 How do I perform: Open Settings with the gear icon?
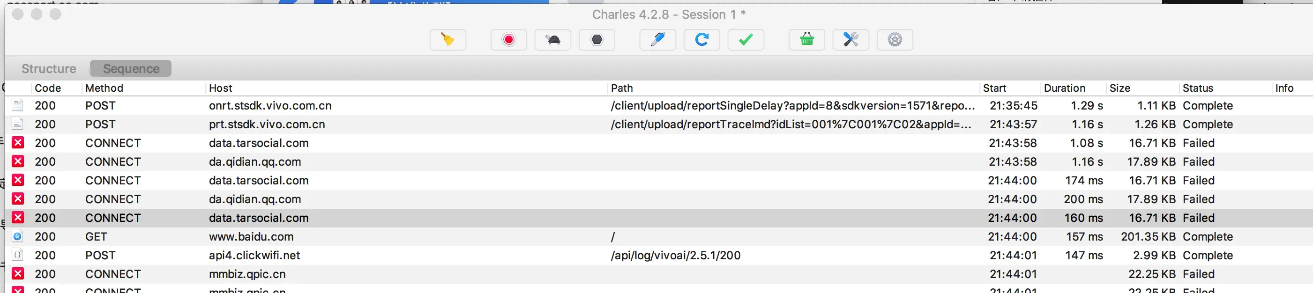click(895, 40)
